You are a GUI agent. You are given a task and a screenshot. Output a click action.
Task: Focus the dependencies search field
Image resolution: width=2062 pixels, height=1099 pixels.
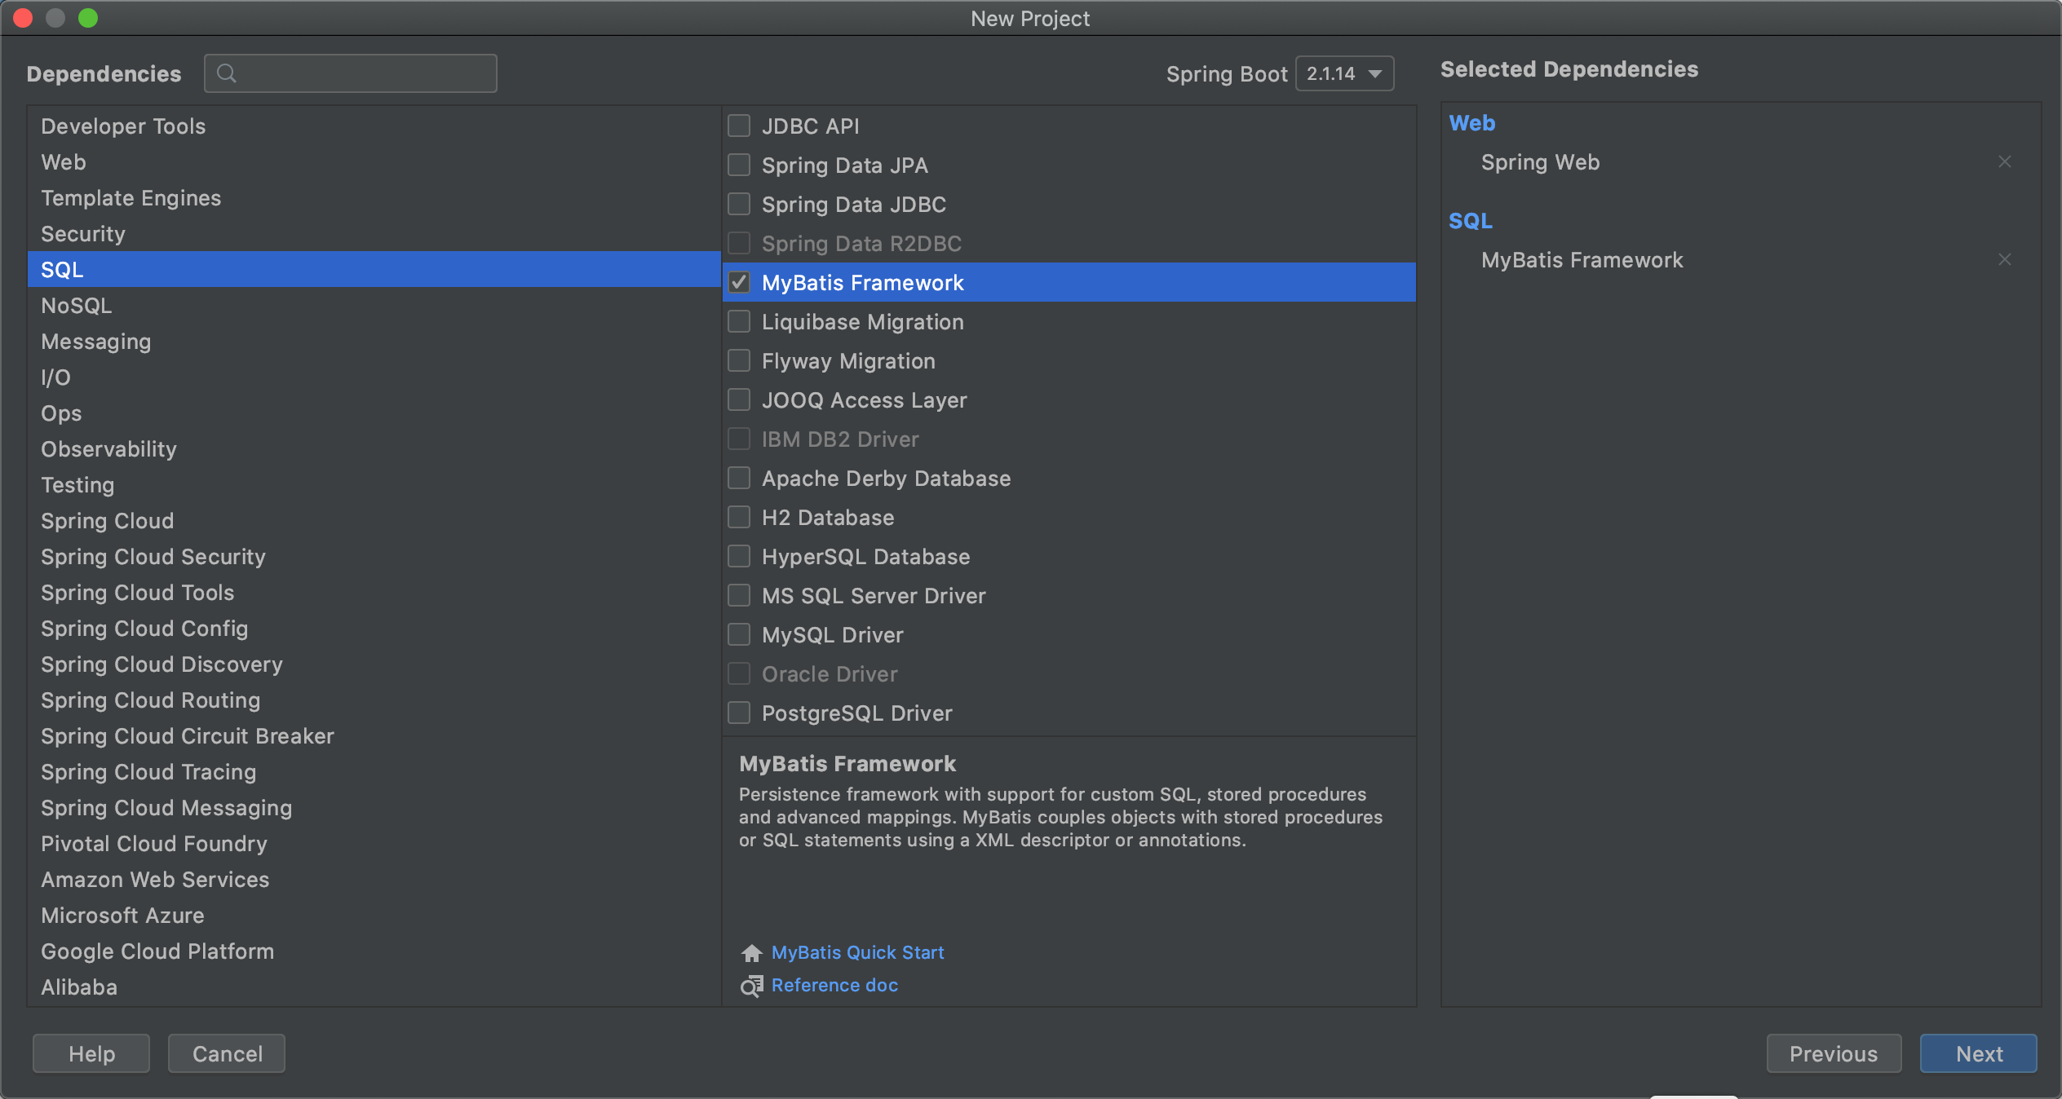pos(351,73)
